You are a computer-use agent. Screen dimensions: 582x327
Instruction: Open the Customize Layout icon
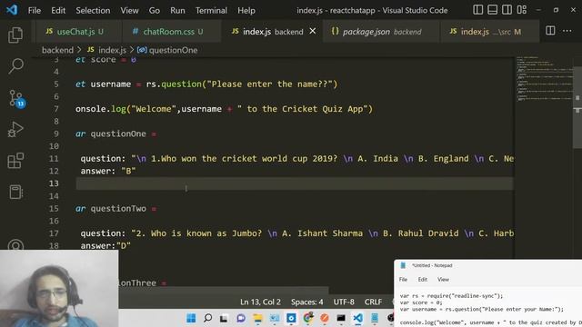click(x=522, y=10)
